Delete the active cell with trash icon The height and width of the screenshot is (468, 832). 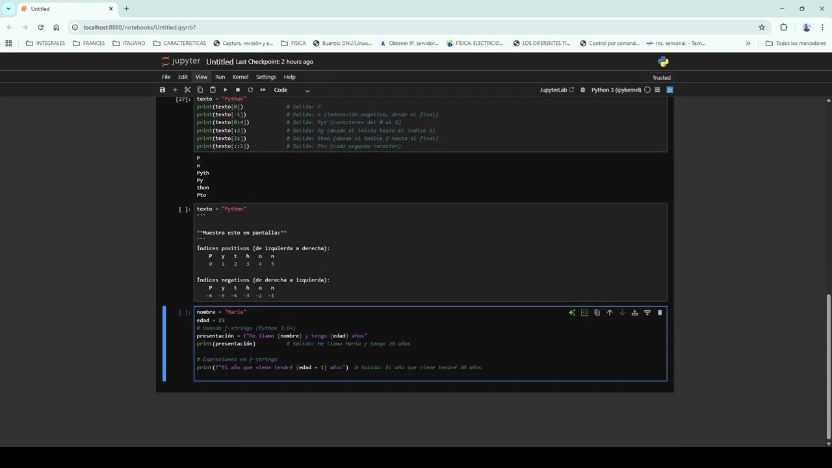(x=660, y=313)
